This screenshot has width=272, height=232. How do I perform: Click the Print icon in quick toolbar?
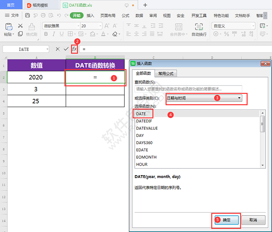pos(43,15)
